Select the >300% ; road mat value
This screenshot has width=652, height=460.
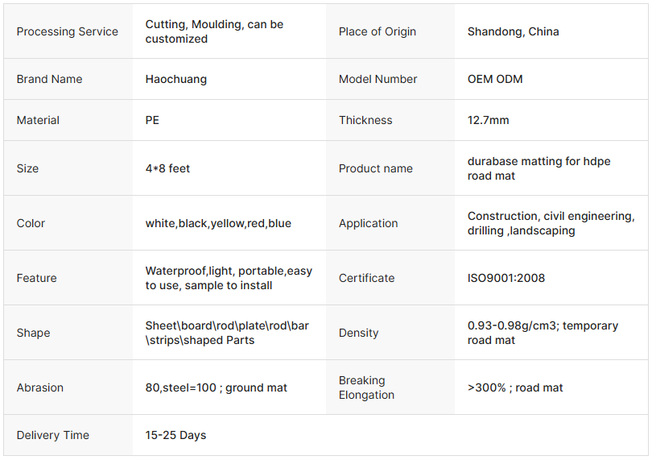tap(515, 387)
